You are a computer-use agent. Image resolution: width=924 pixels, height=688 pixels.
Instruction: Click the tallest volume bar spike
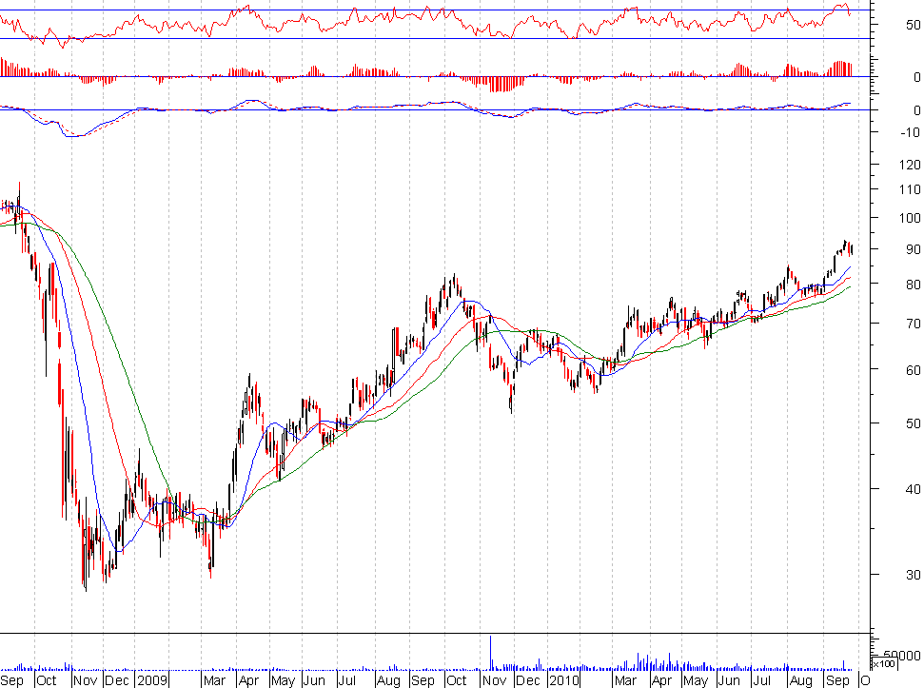490,653
